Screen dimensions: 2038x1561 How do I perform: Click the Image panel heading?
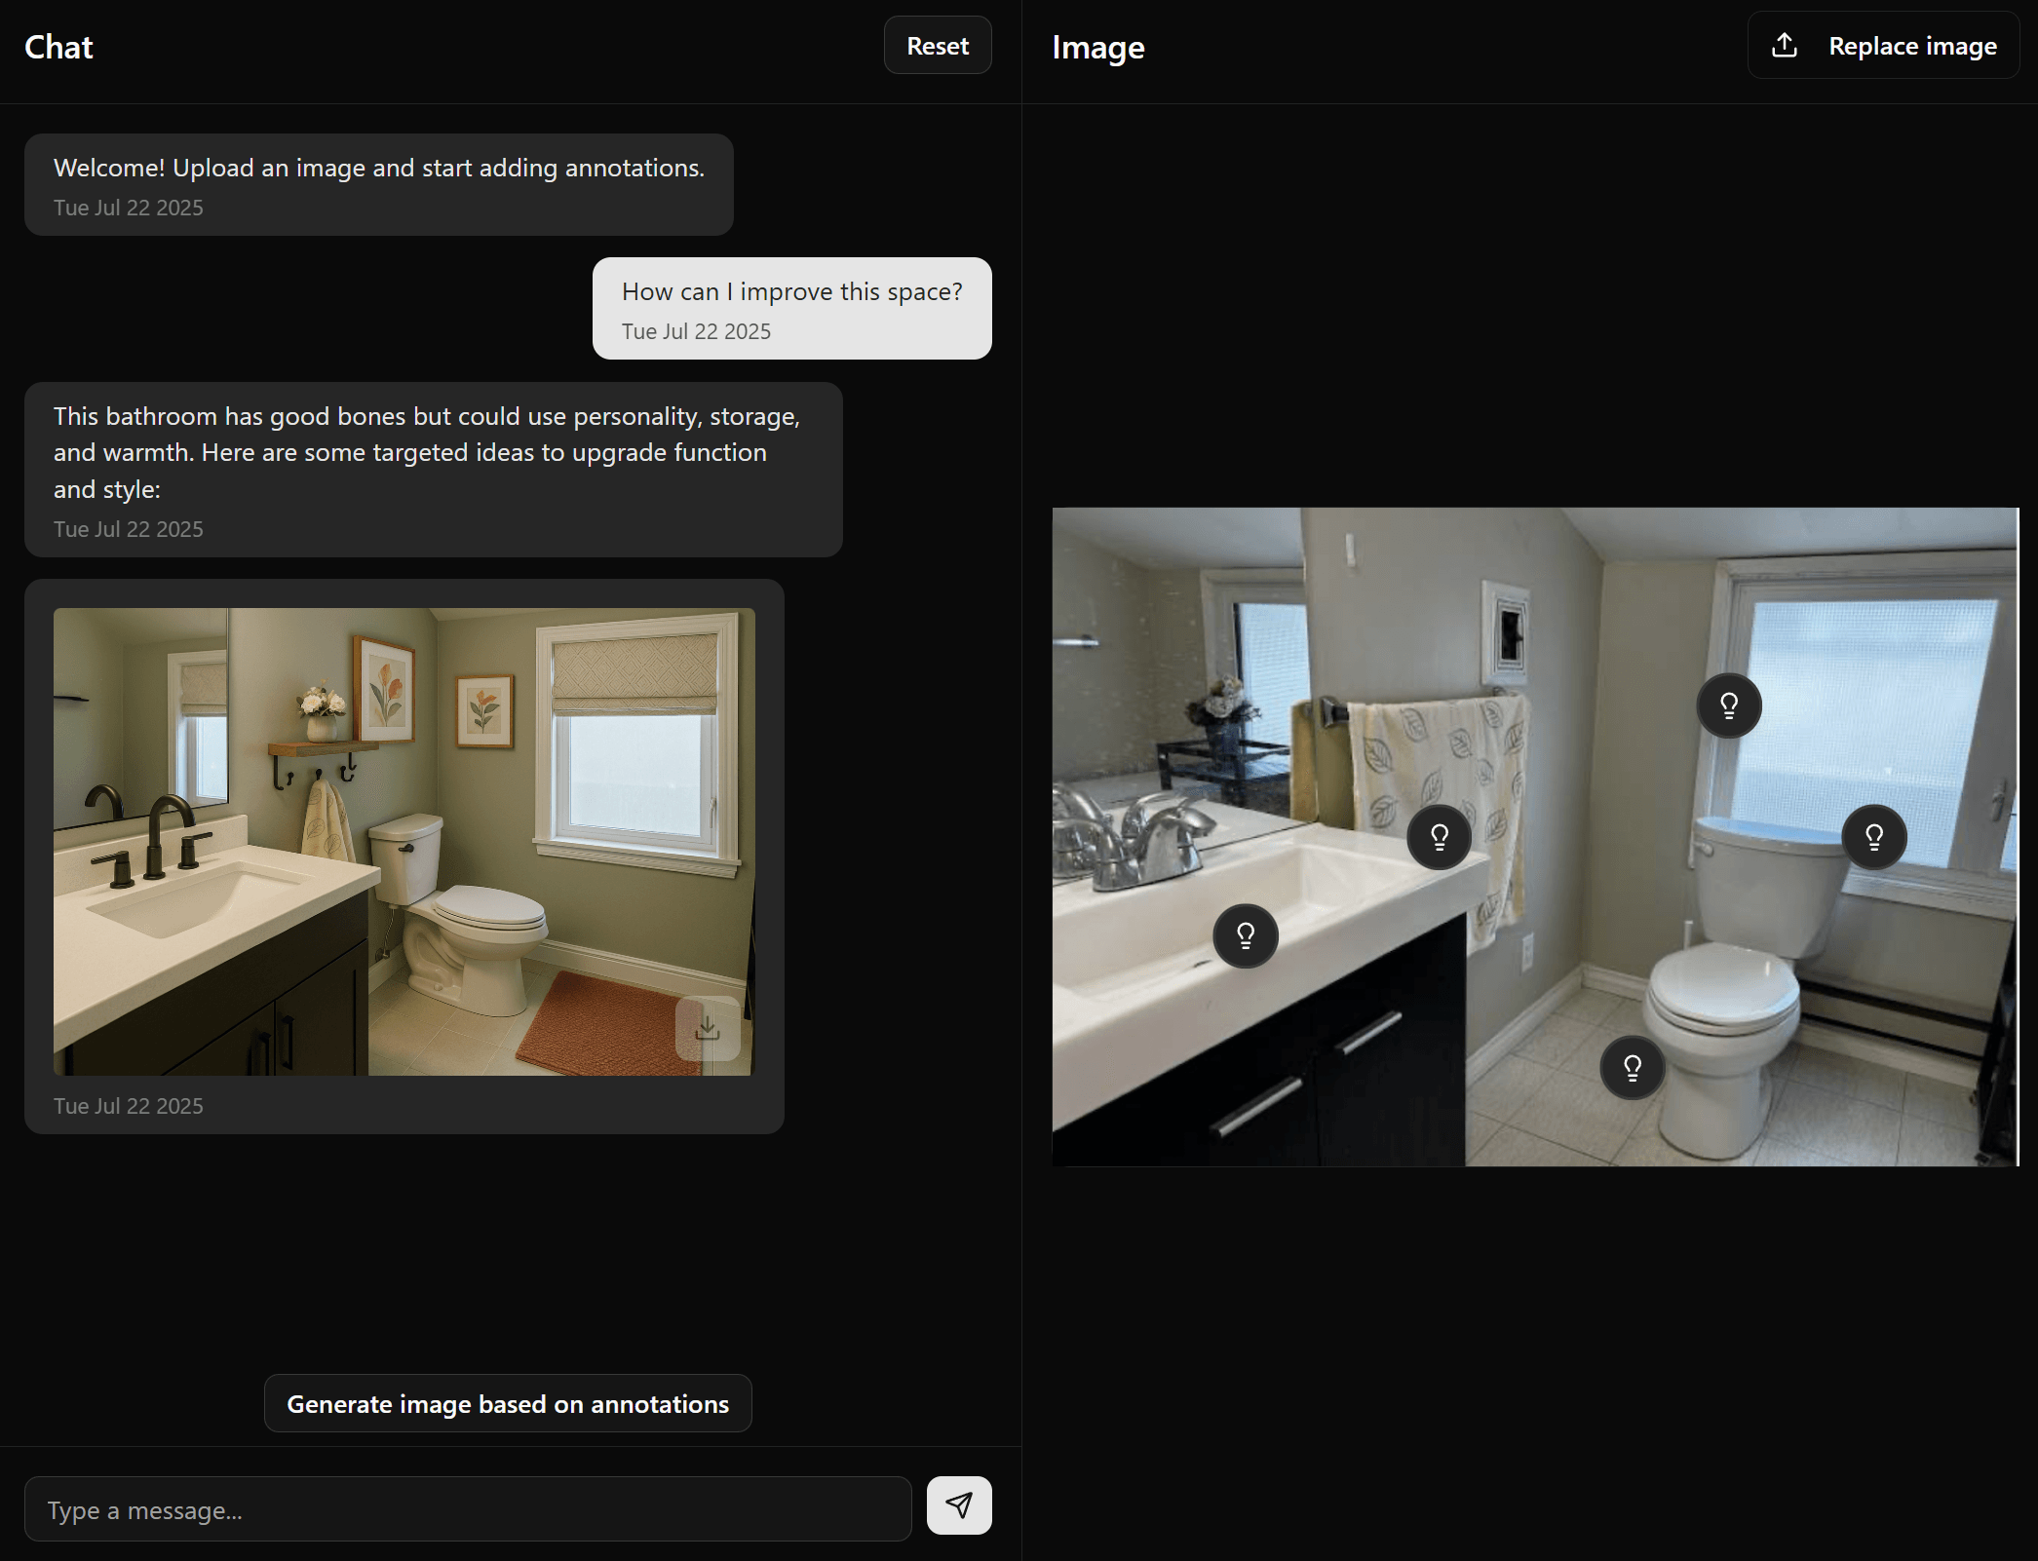pyautogui.click(x=1098, y=48)
